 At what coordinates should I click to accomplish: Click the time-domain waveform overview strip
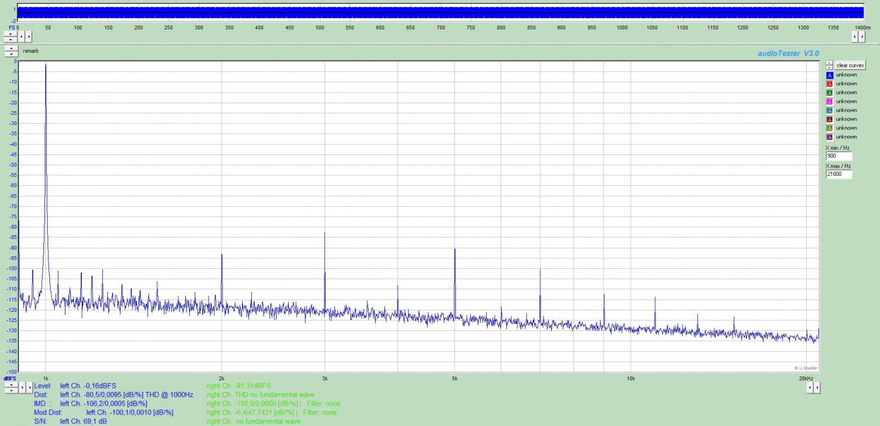441,12
